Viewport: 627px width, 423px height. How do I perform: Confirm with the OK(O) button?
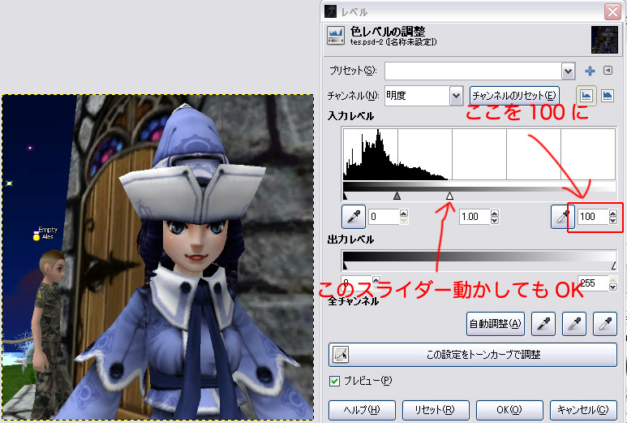point(509,410)
